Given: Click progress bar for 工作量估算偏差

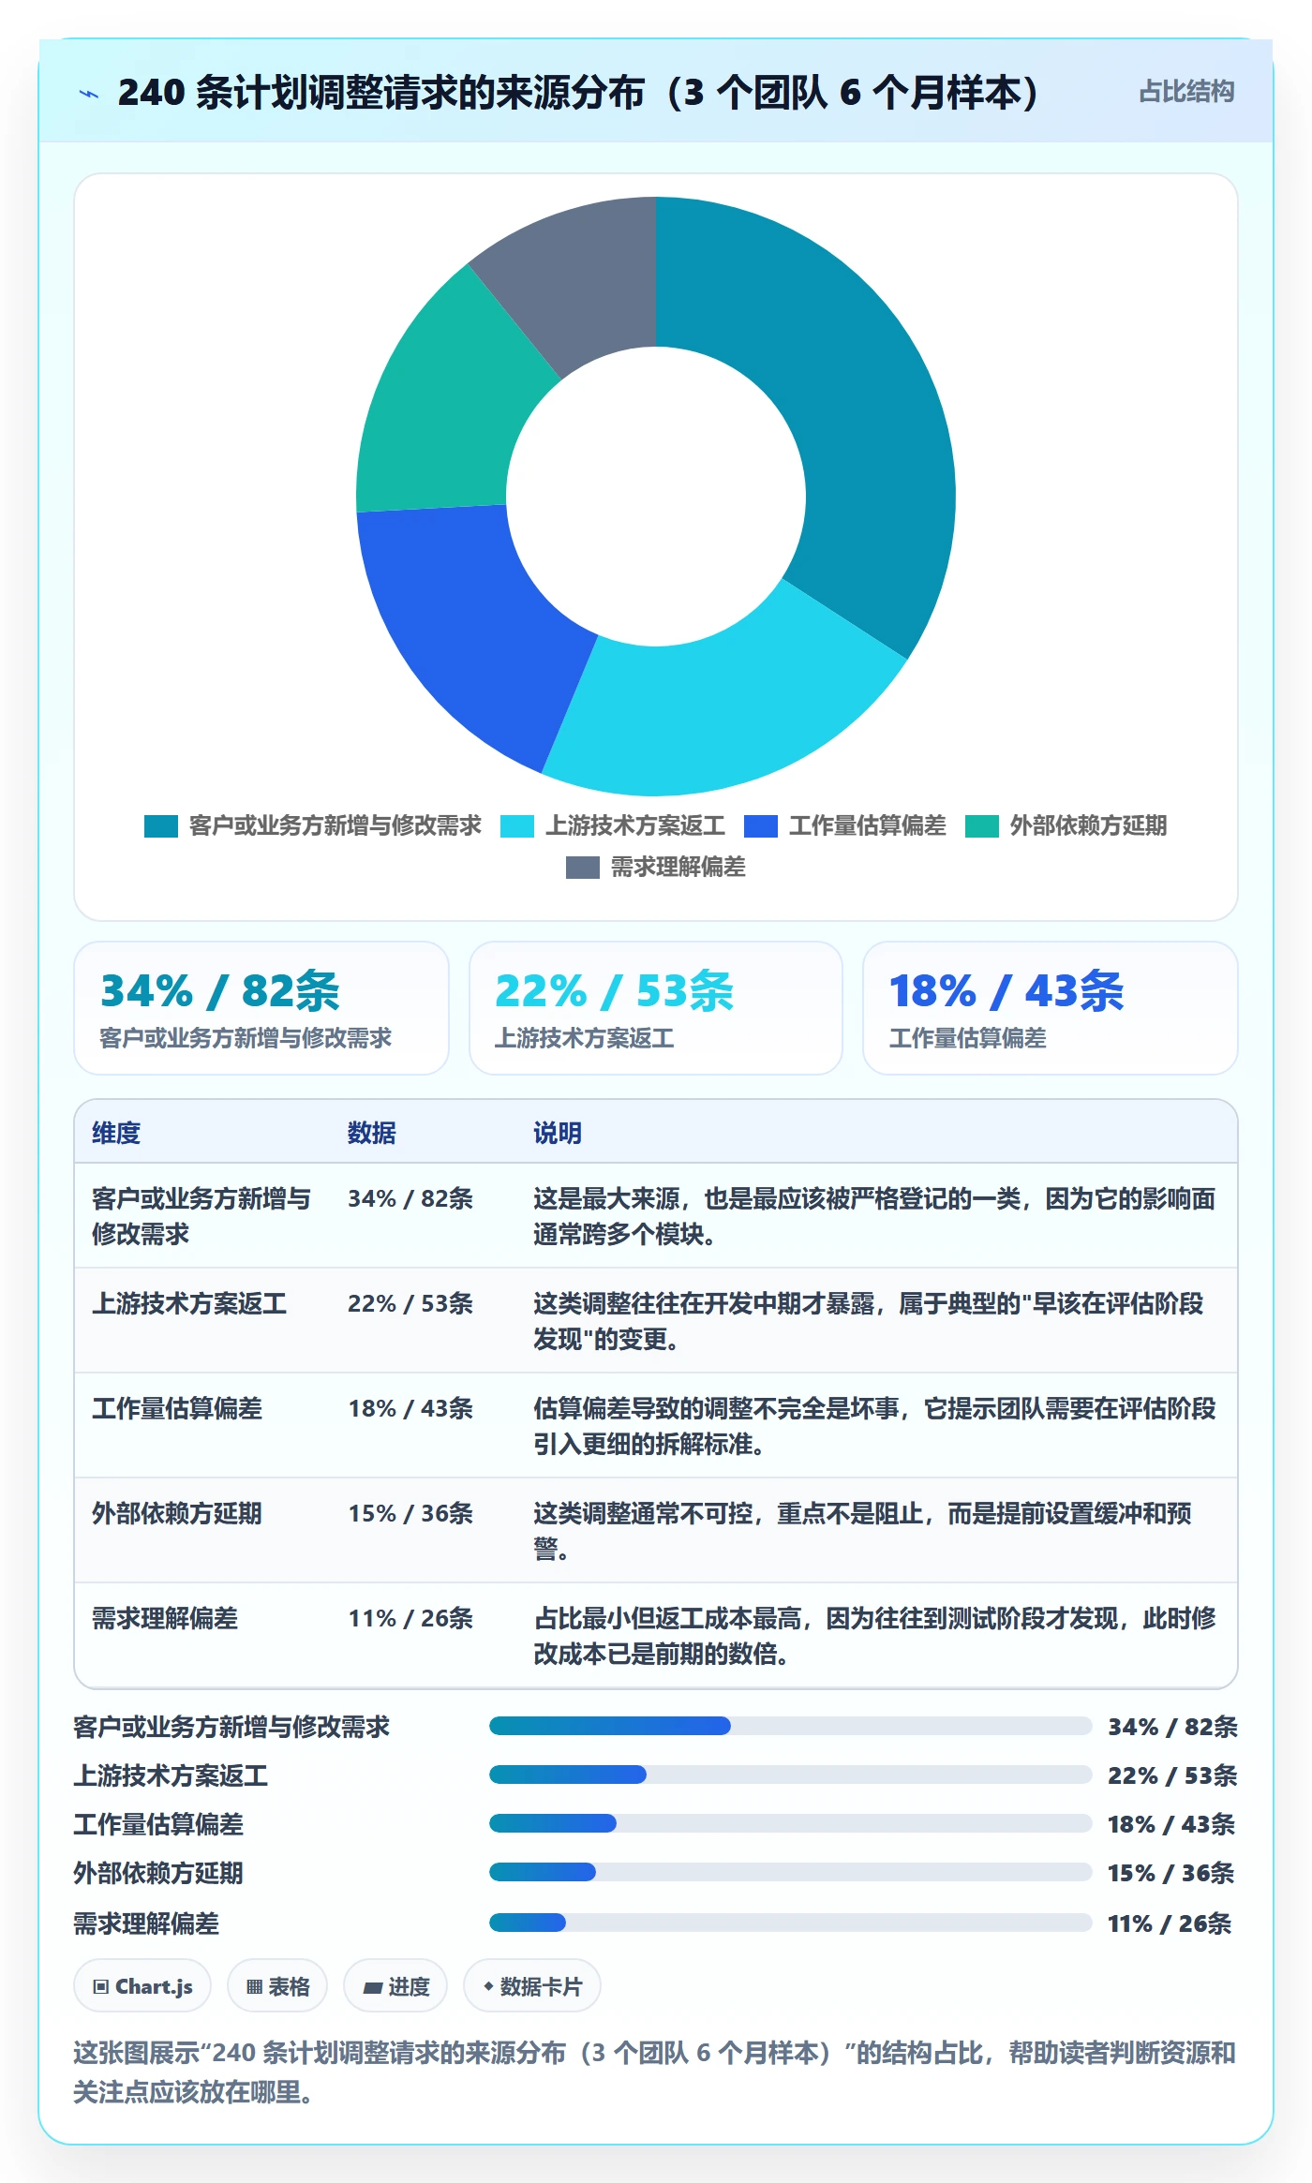Looking at the screenshot, I should 790,1823.
